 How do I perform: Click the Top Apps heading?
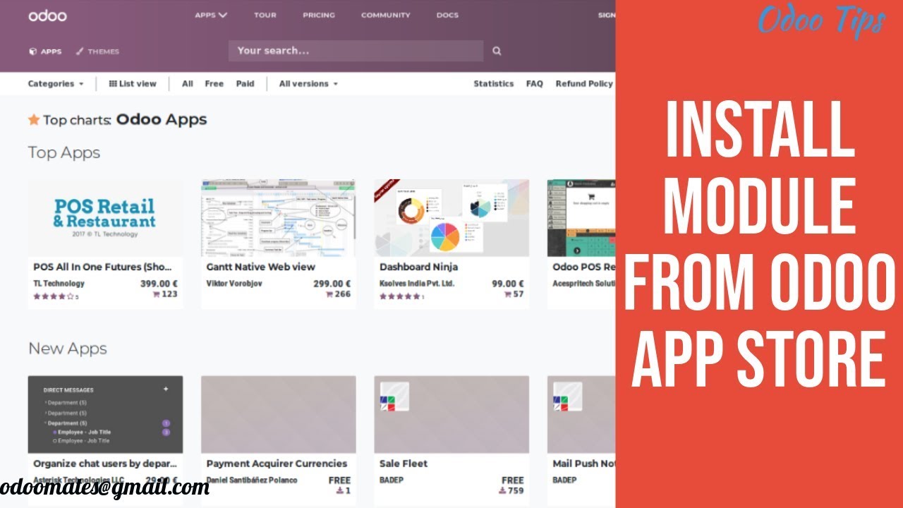point(64,152)
